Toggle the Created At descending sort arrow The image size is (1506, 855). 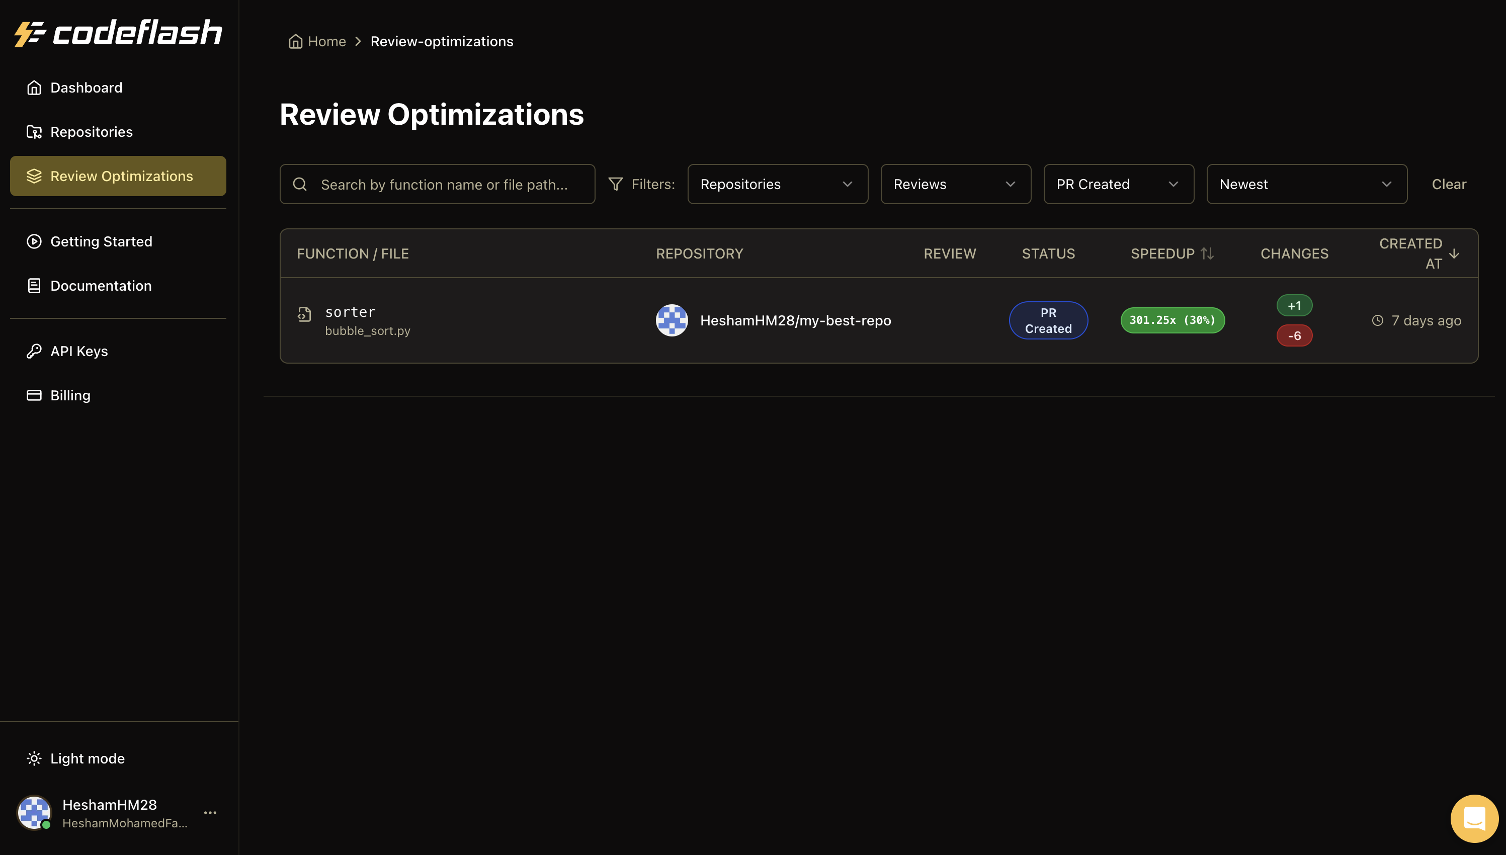click(x=1454, y=253)
